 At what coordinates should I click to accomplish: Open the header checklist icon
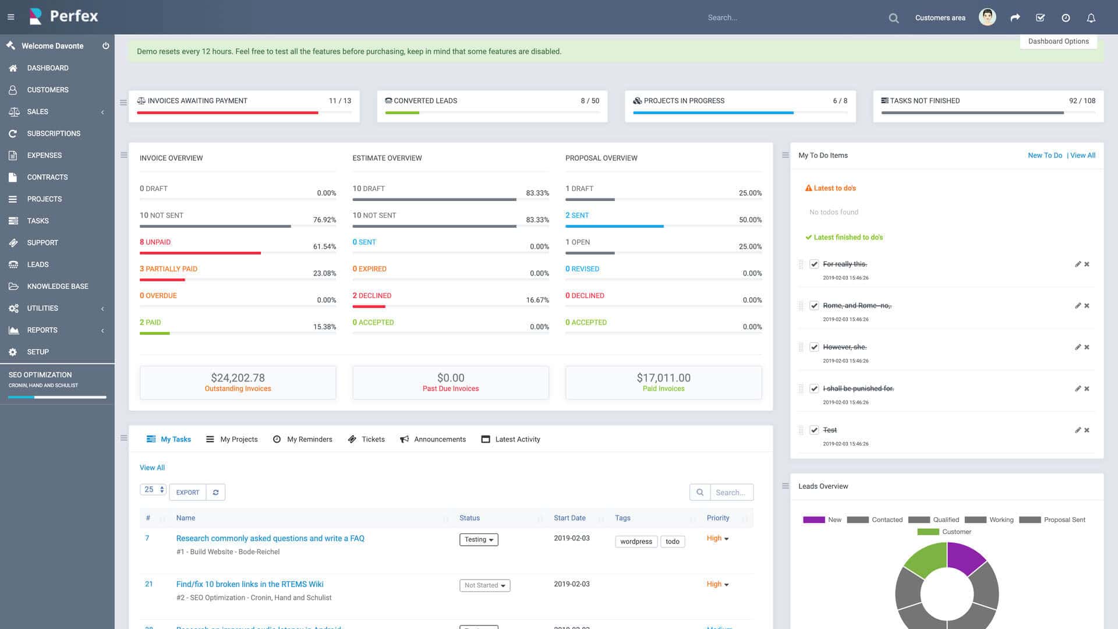pyautogui.click(x=1040, y=17)
